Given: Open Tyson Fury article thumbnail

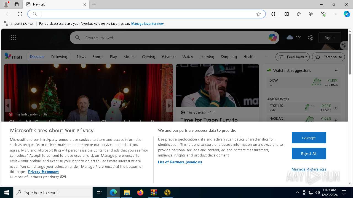Looking at the screenshot, I should pos(218,85).
